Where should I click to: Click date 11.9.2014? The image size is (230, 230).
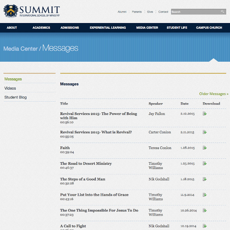(187, 195)
